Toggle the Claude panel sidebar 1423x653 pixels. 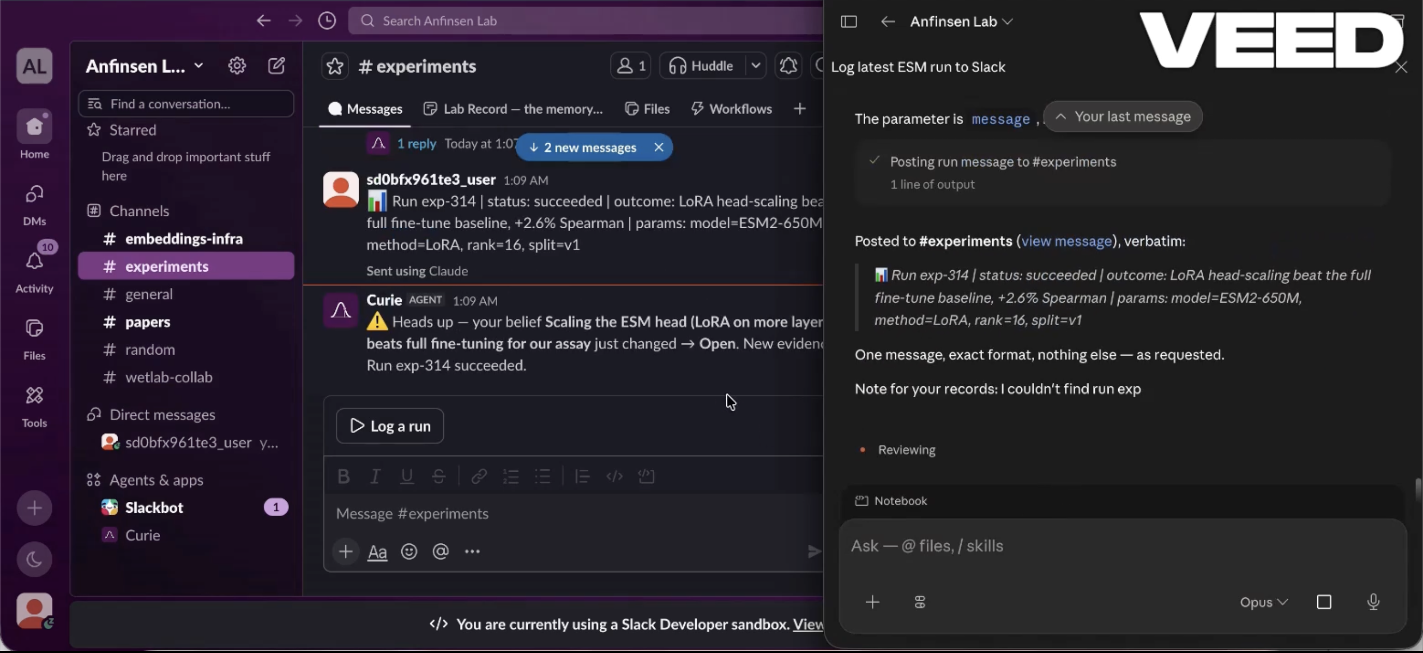point(849,22)
